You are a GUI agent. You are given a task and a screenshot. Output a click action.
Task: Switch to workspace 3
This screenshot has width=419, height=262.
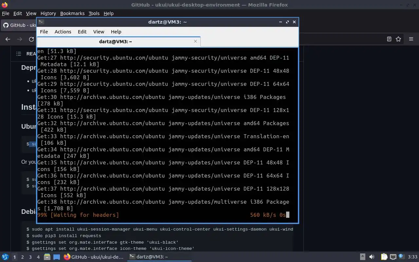(x=30, y=257)
